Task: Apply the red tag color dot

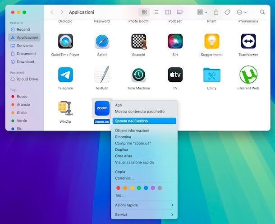Action: tap(118, 188)
